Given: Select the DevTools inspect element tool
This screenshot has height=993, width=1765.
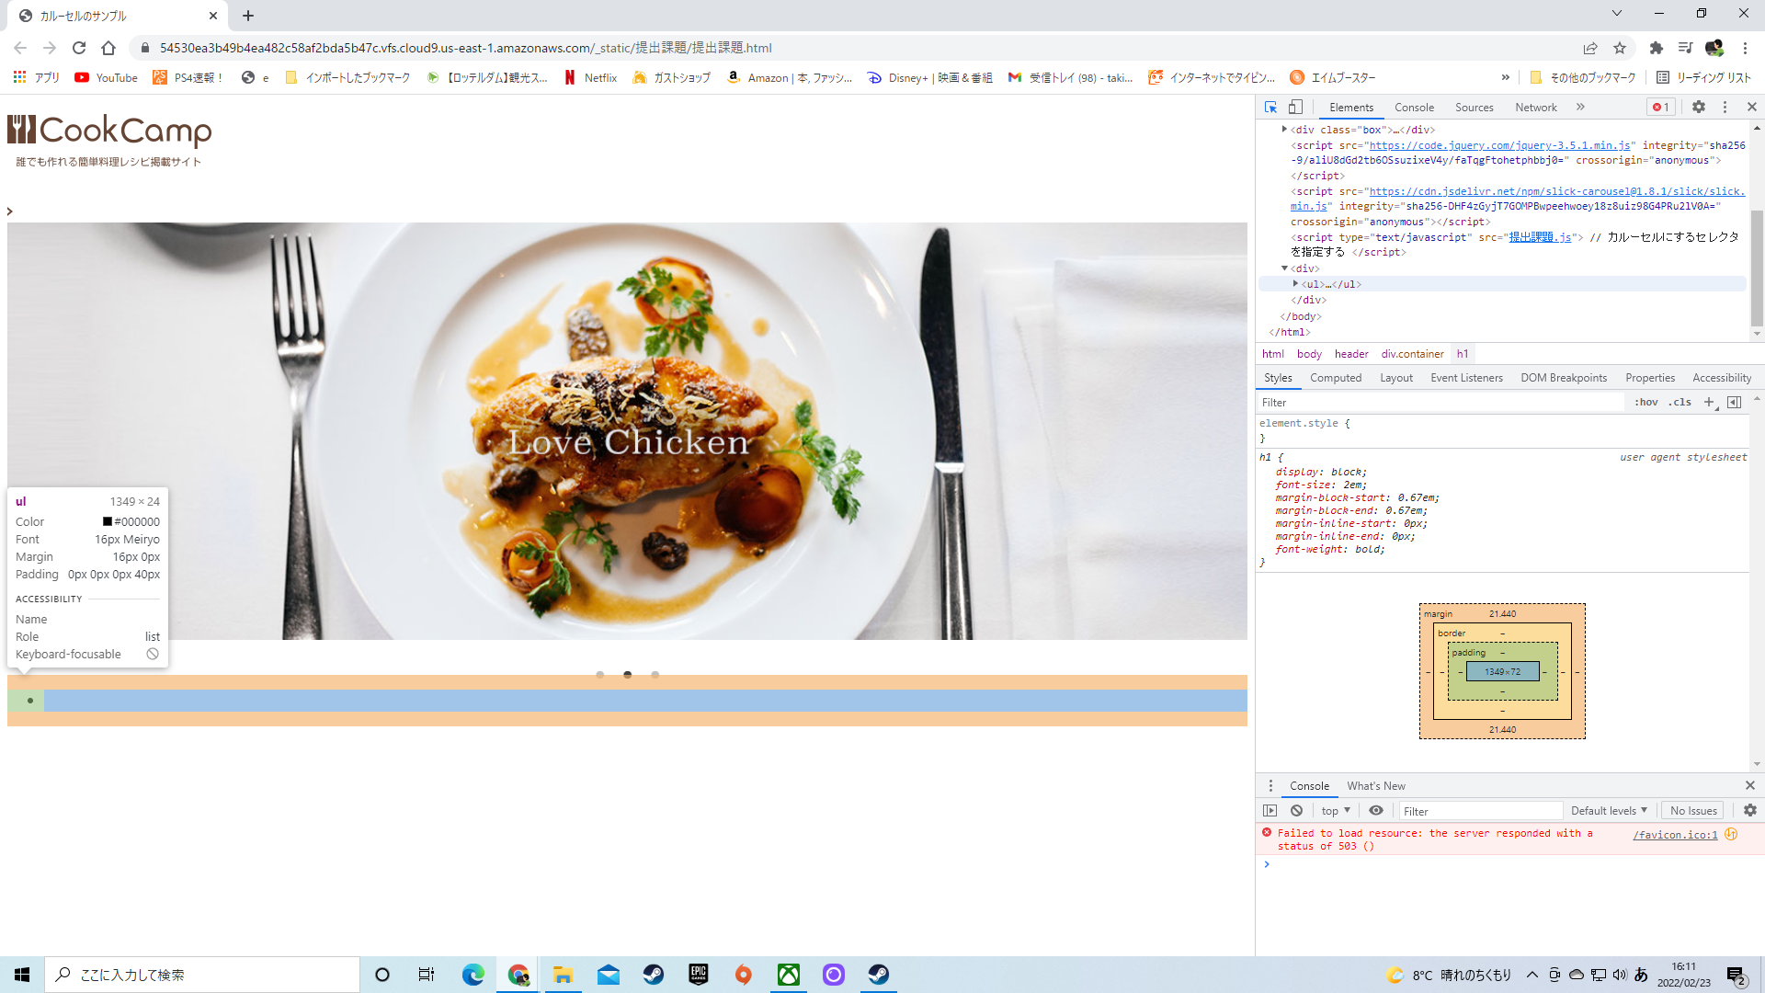Looking at the screenshot, I should 1270,107.
